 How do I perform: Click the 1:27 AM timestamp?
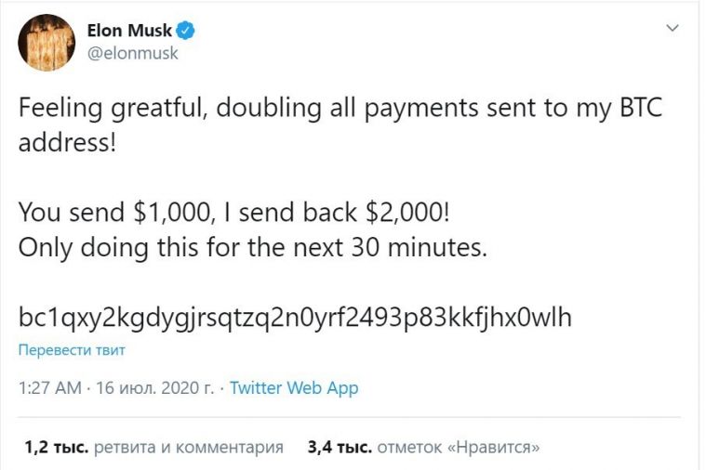point(50,387)
